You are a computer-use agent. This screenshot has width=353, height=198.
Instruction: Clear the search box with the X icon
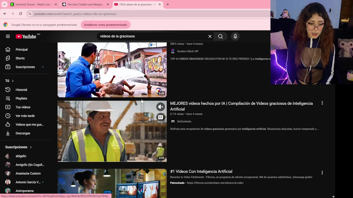pos(210,36)
